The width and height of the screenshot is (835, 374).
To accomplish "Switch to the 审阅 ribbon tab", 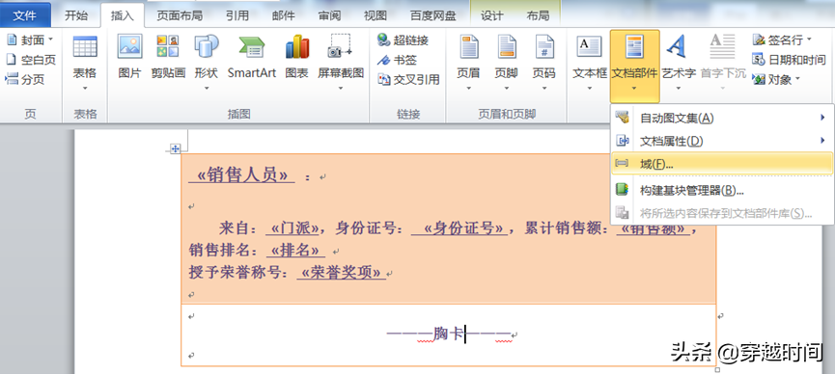I will click(329, 15).
